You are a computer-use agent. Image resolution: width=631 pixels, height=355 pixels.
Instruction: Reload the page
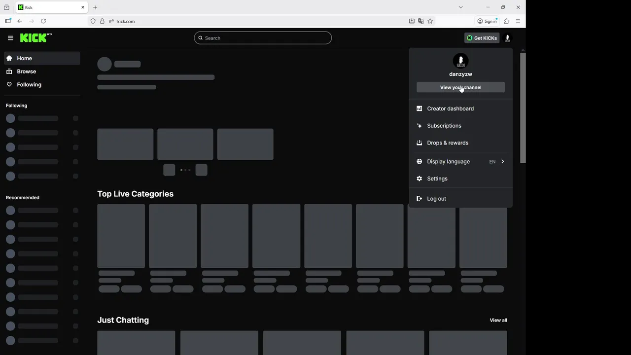43,21
